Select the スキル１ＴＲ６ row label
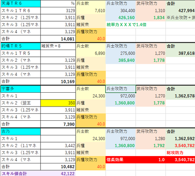Viewport: 195px width, 176px height. pyautogui.click(x=21, y=11)
